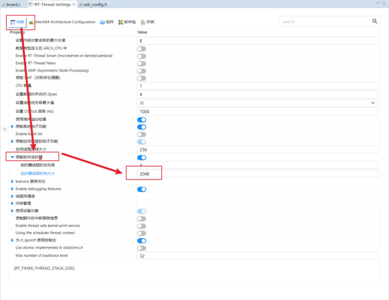Click the search magnifier icon
This screenshot has width=389, height=300.
[375, 21]
